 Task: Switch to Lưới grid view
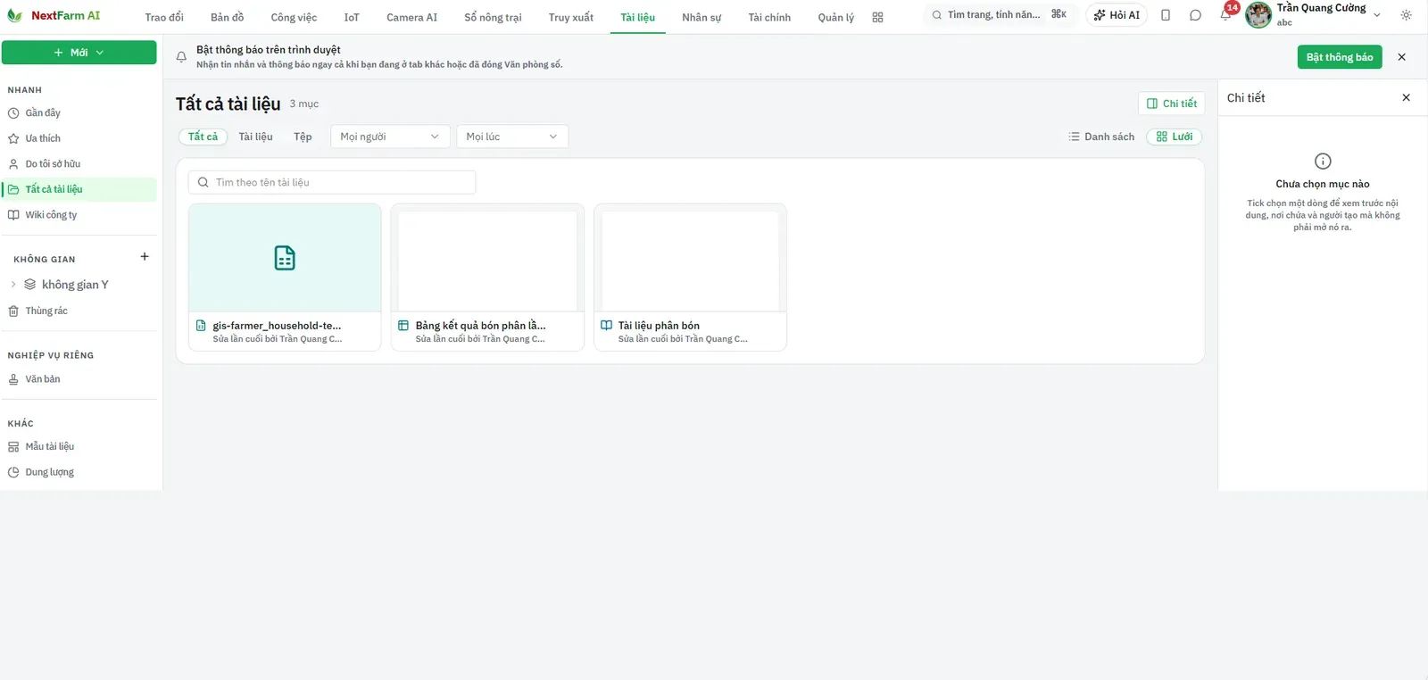click(x=1174, y=137)
